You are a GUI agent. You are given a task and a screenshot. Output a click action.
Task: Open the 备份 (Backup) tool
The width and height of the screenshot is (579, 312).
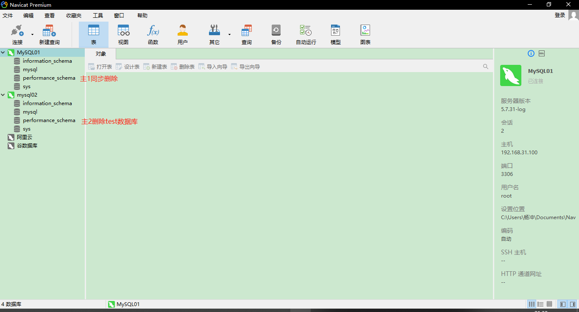pos(276,34)
